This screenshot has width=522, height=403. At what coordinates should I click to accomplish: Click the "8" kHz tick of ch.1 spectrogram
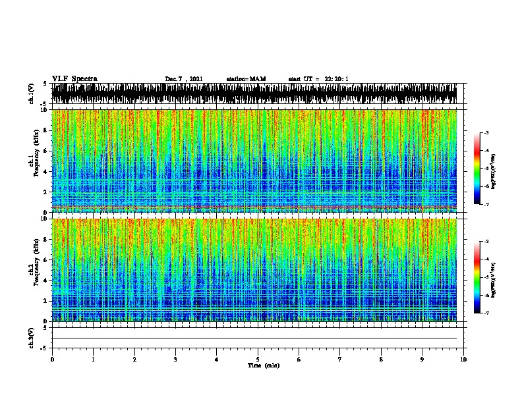46,130
